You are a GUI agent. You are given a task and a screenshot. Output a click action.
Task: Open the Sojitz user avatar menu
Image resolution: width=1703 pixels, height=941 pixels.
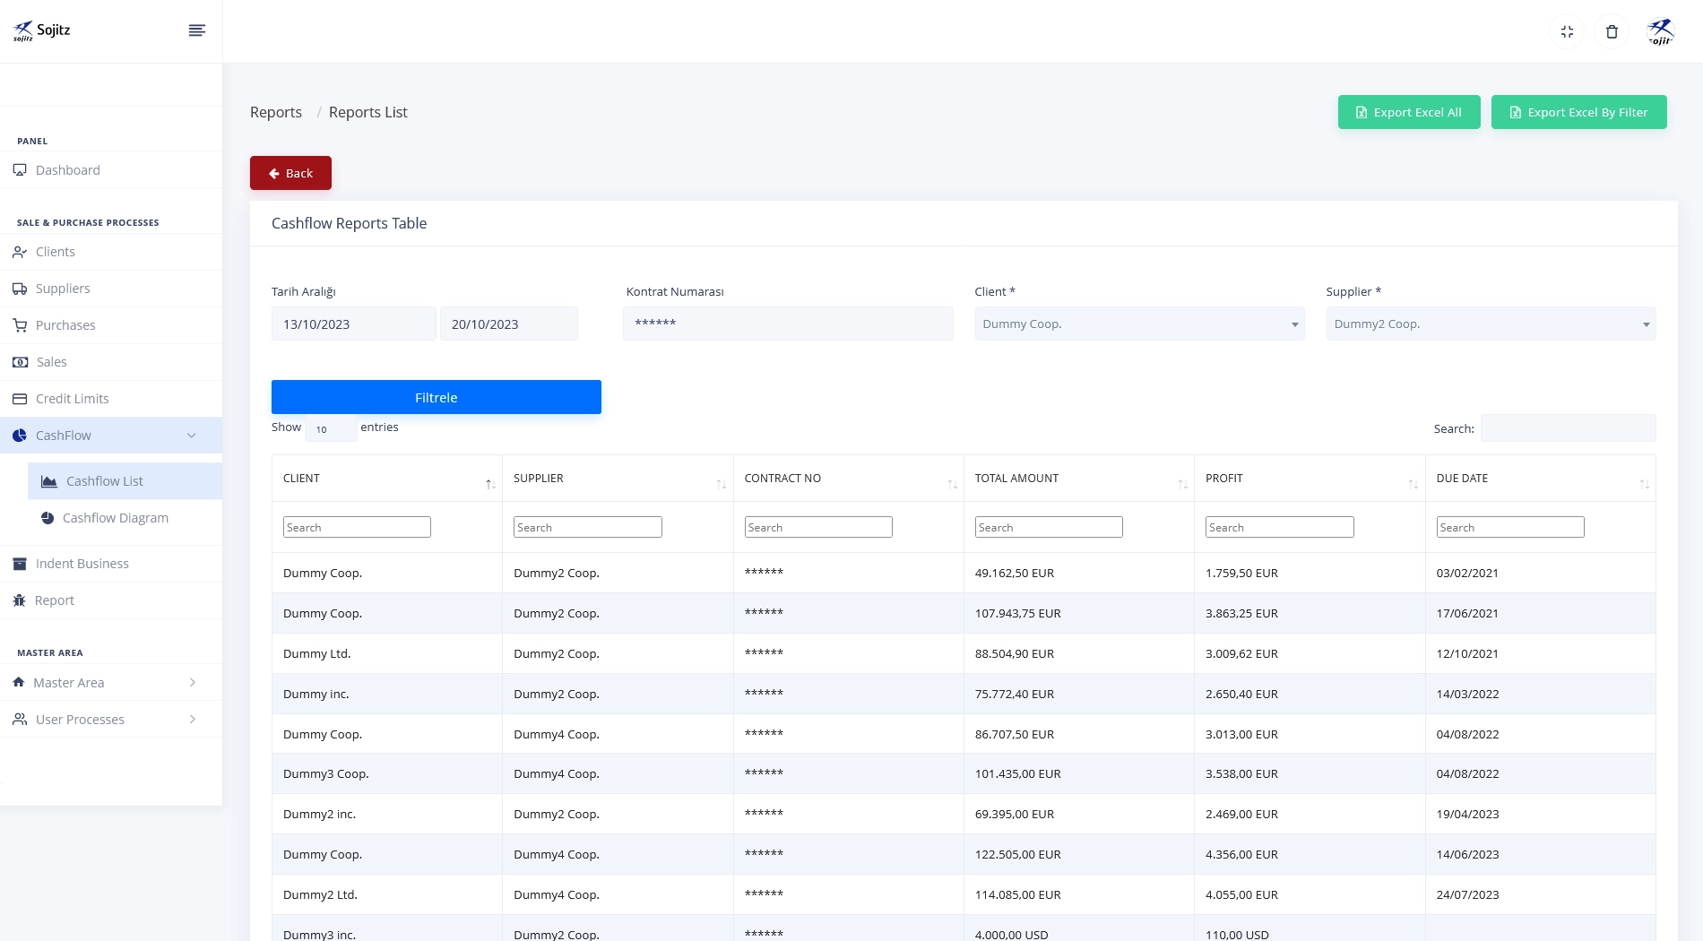(x=1661, y=31)
